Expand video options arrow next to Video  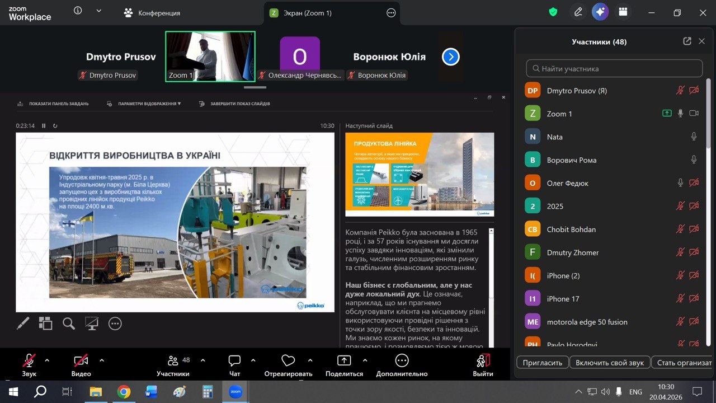click(102, 360)
